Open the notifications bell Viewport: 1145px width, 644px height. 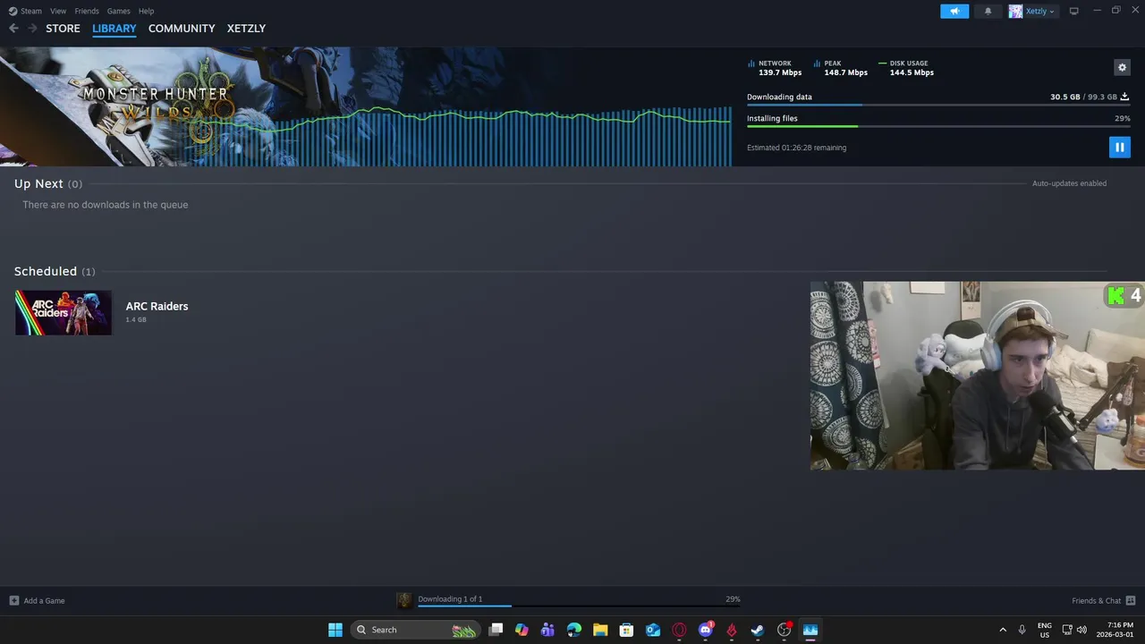click(988, 11)
